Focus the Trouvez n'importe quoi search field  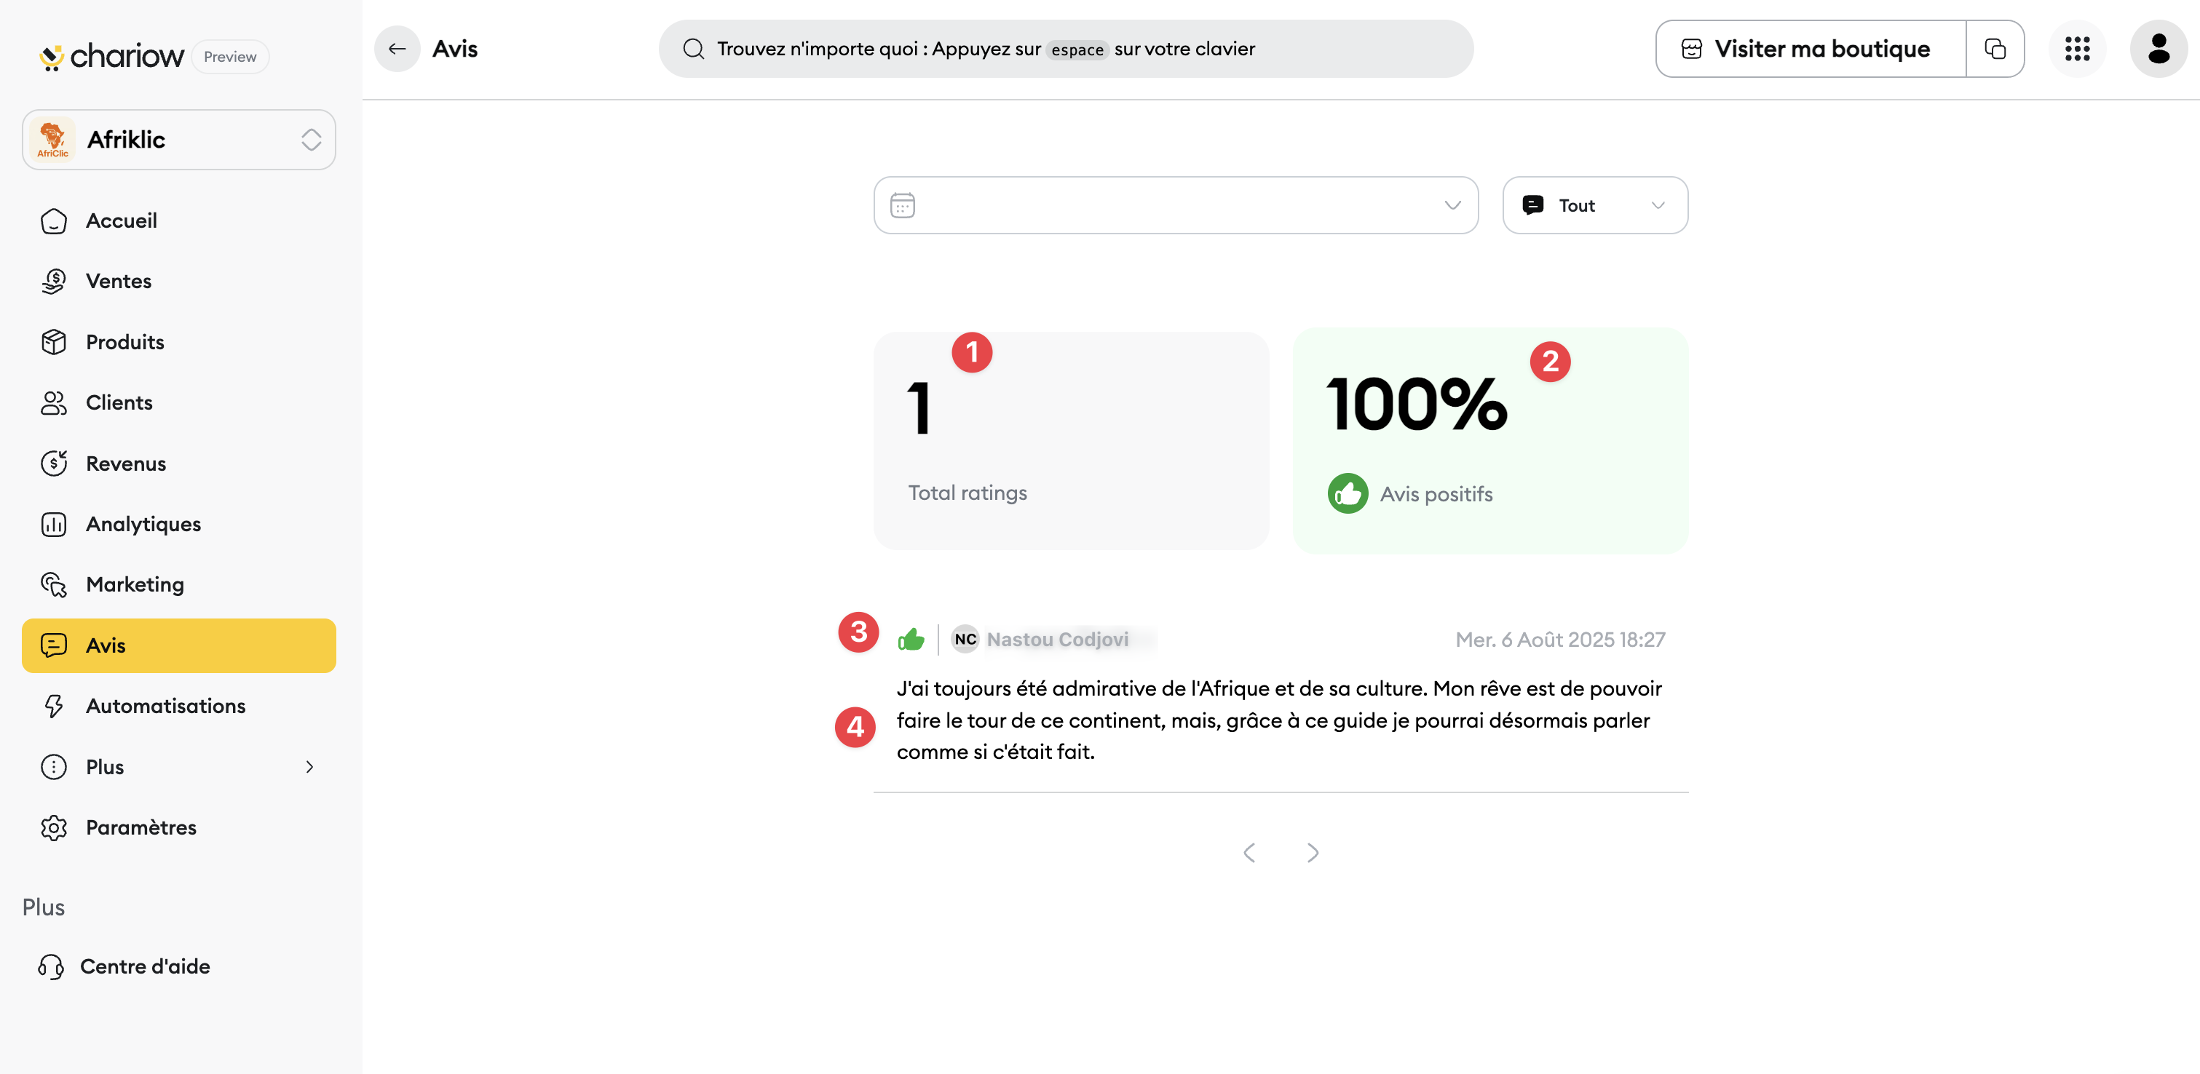pos(1066,49)
